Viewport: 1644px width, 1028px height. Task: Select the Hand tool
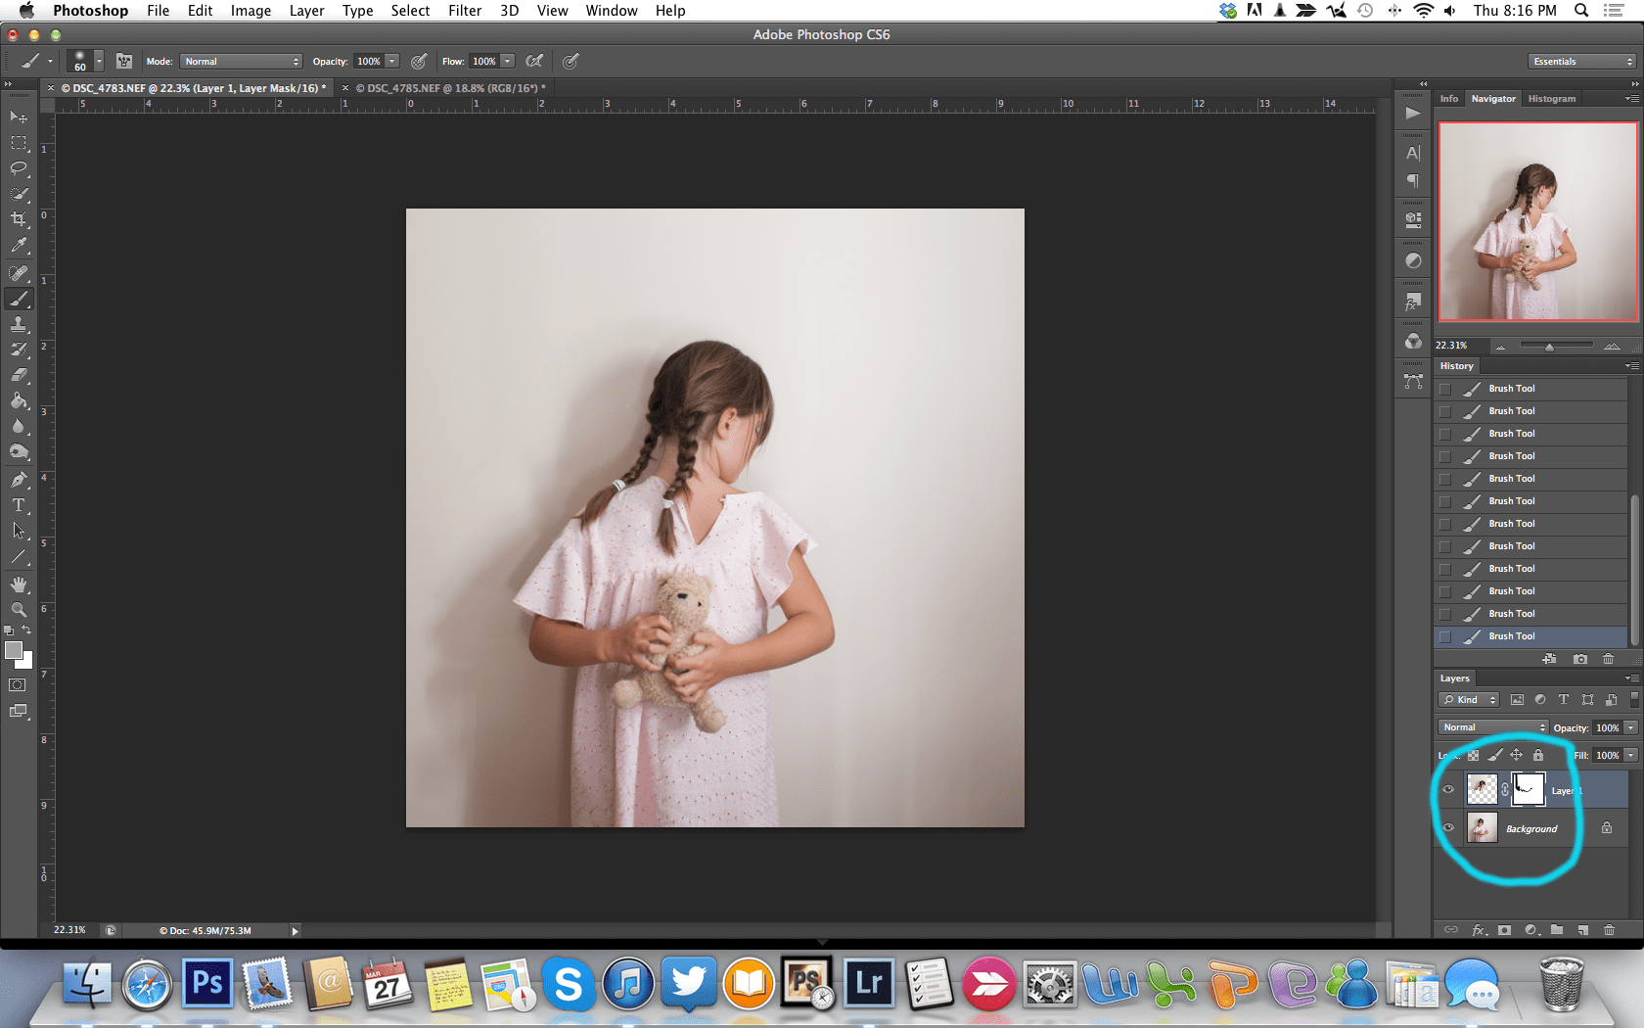click(19, 584)
